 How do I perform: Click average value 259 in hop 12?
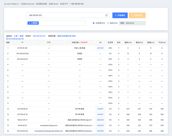162,109
